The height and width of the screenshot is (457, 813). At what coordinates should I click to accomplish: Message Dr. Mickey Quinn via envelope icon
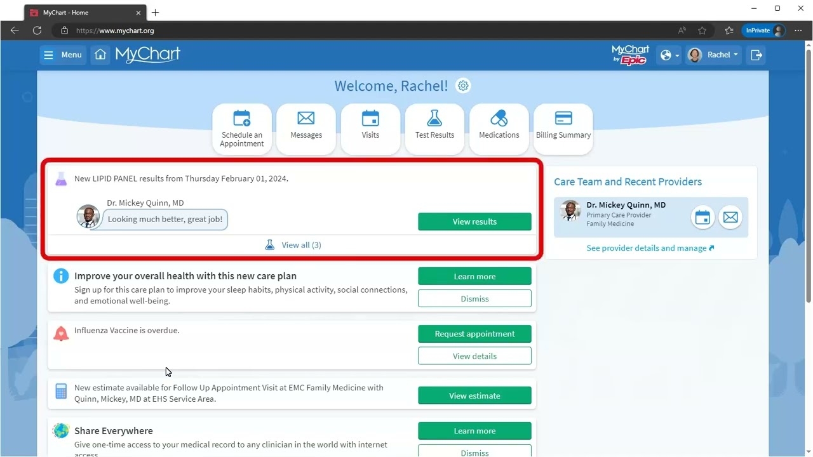pos(730,218)
